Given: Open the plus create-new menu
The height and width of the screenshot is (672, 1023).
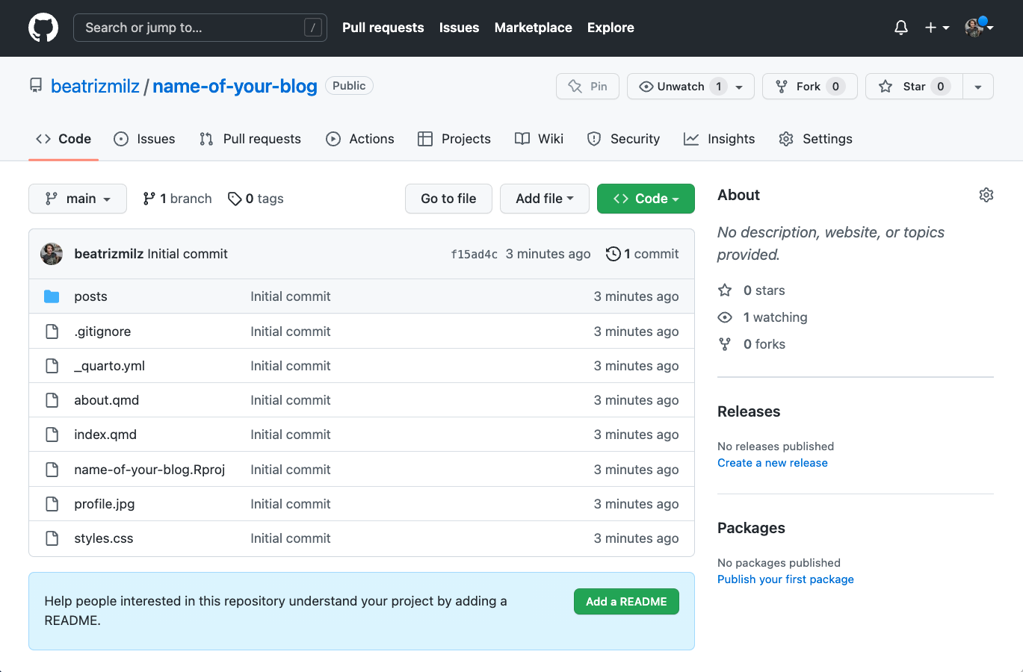Looking at the screenshot, I should [936, 28].
